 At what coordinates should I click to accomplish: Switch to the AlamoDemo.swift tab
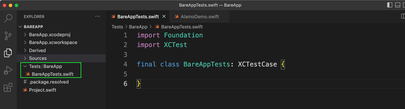tap(200, 16)
